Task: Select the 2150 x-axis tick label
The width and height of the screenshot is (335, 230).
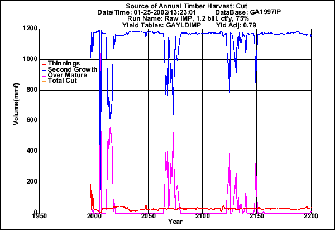Action: (256, 216)
